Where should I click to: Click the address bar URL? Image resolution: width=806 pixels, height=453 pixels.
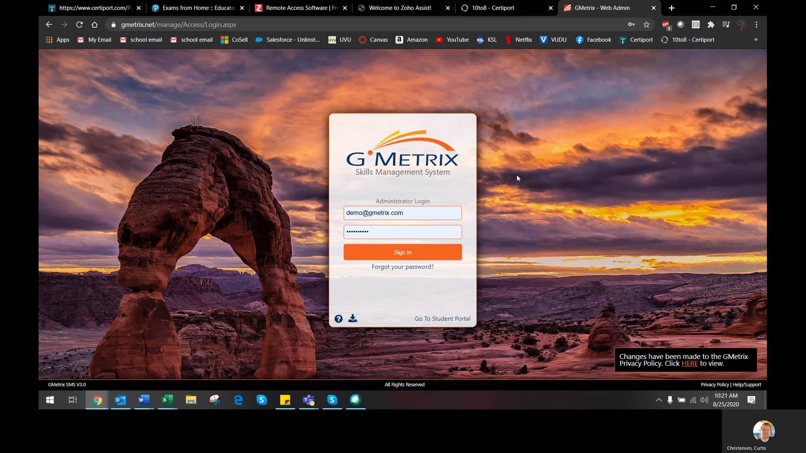[178, 25]
